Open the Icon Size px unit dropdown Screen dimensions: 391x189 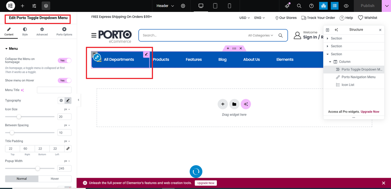point(67,109)
